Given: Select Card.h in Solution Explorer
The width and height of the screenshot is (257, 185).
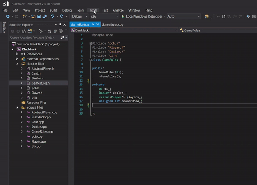Looking at the screenshot, I should [36, 73].
